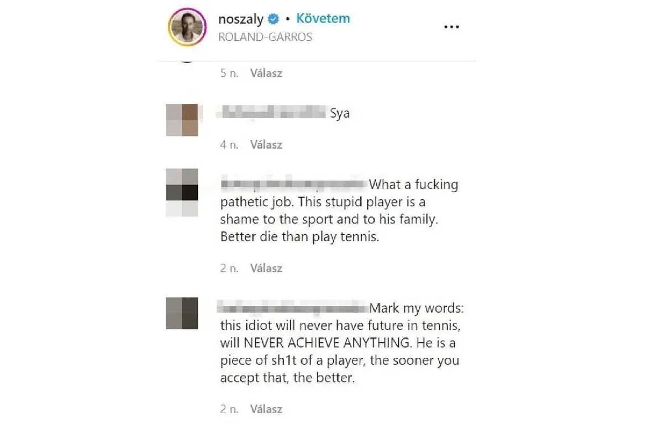This screenshot has height=439, width=663.
Task: Open the ROLAND-GARROS location tag
Action: pos(265,37)
